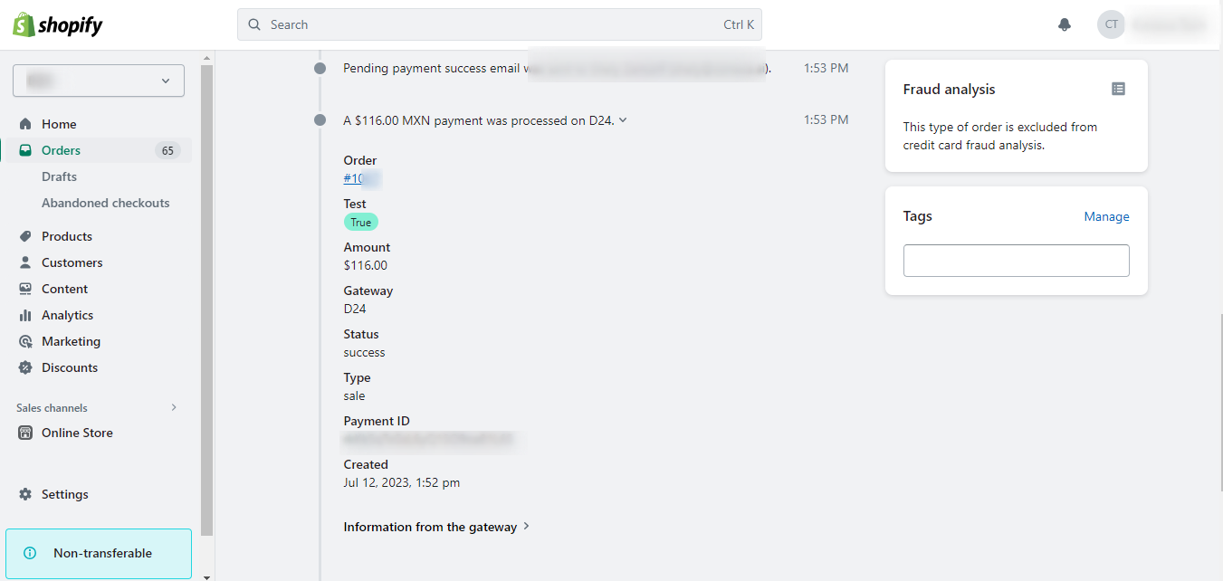This screenshot has height=581, width=1223.
Task: Click the Discounts badge icon
Action: tap(25, 367)
